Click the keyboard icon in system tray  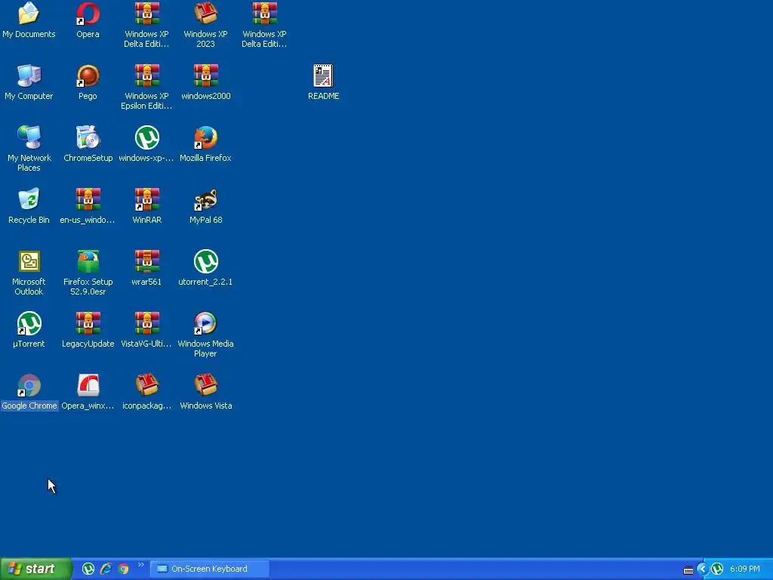[688, 569]
